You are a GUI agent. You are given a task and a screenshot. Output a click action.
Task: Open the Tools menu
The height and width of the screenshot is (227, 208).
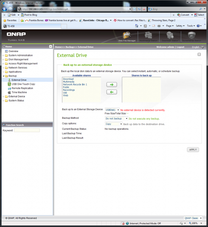191,26
